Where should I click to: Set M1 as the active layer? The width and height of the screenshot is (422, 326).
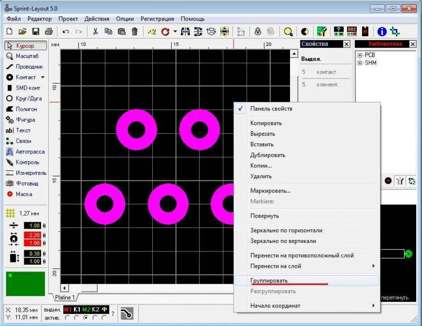68,318
